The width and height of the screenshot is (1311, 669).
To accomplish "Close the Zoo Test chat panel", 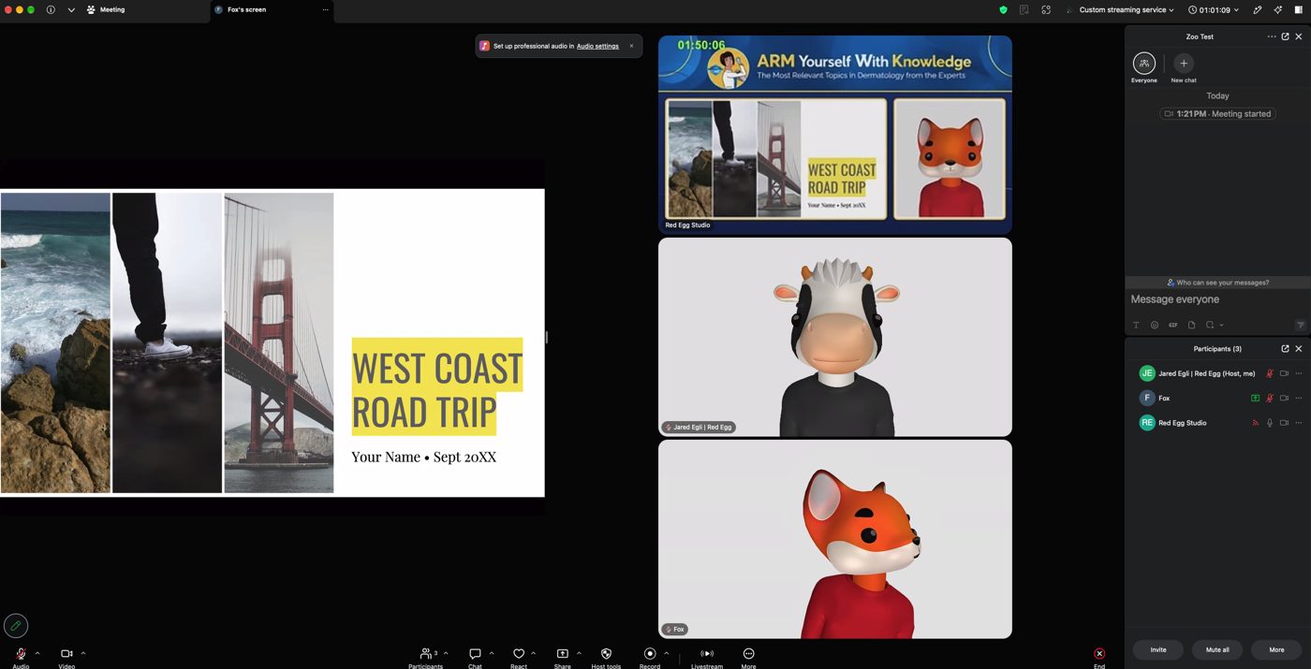I will 1299,36.
